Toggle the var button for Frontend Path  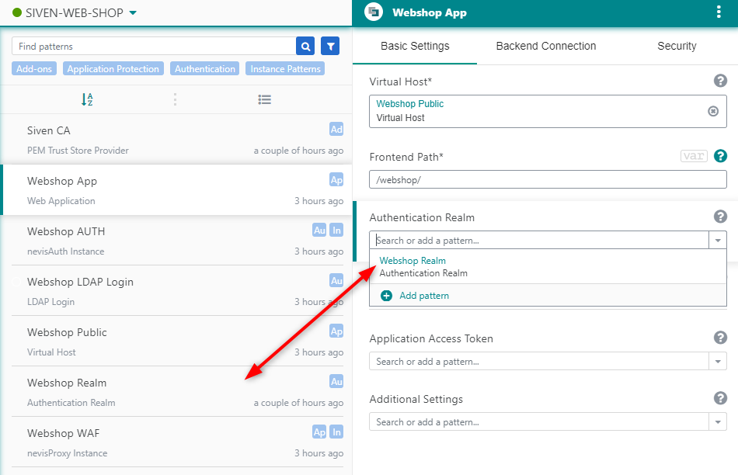(x=693, y=156)
